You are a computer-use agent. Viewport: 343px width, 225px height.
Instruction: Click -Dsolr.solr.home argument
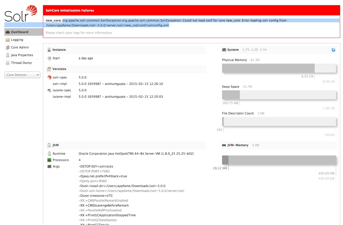(x=131, y=191)
